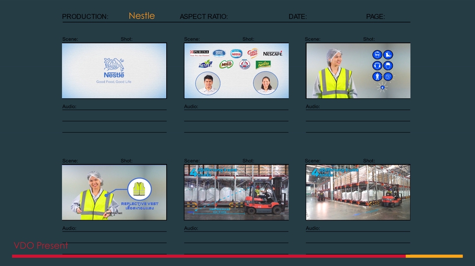
Task: Click the round blue-and-red Nestle logo in brands frame
Action: click(236, 53)
